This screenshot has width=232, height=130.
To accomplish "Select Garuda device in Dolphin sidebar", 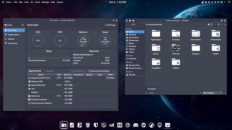I will tap(135, 75).
